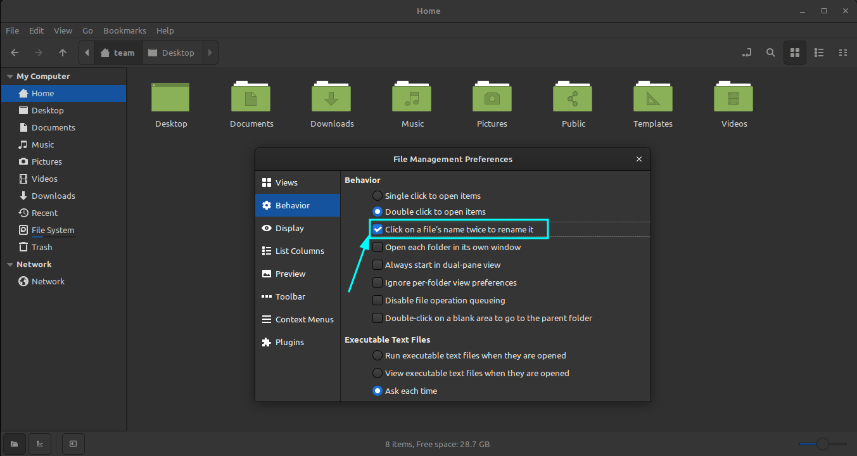
Task: Open search with magnifier icon
Action: click(771, 53)
